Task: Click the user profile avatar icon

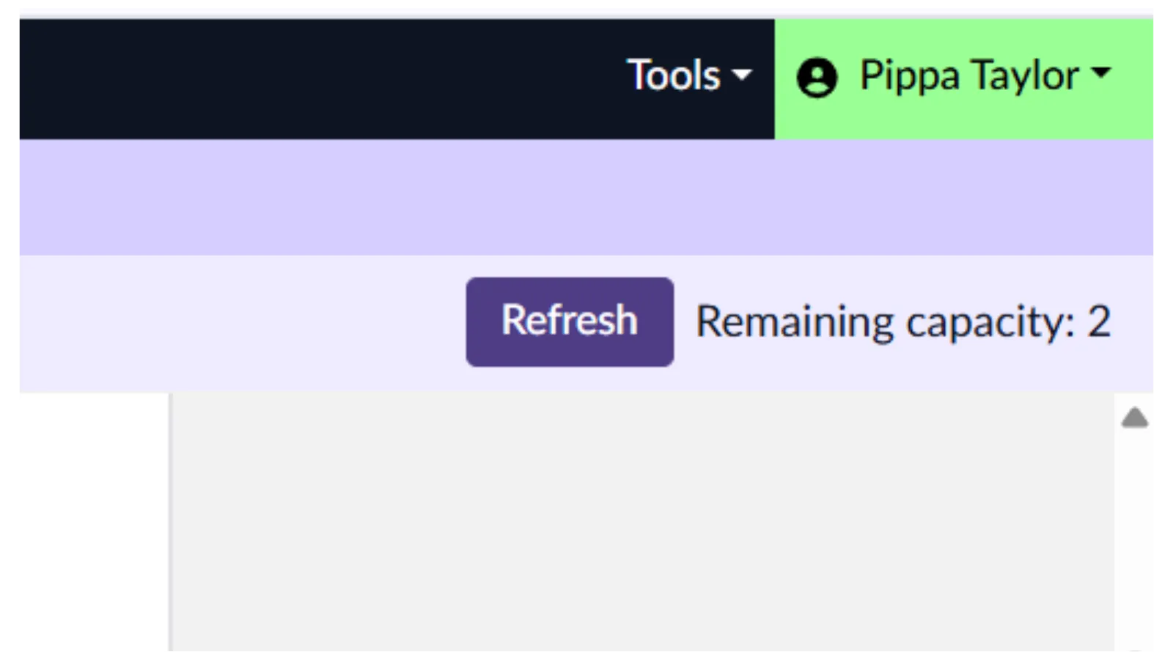Action: click(x=817, y=78)
